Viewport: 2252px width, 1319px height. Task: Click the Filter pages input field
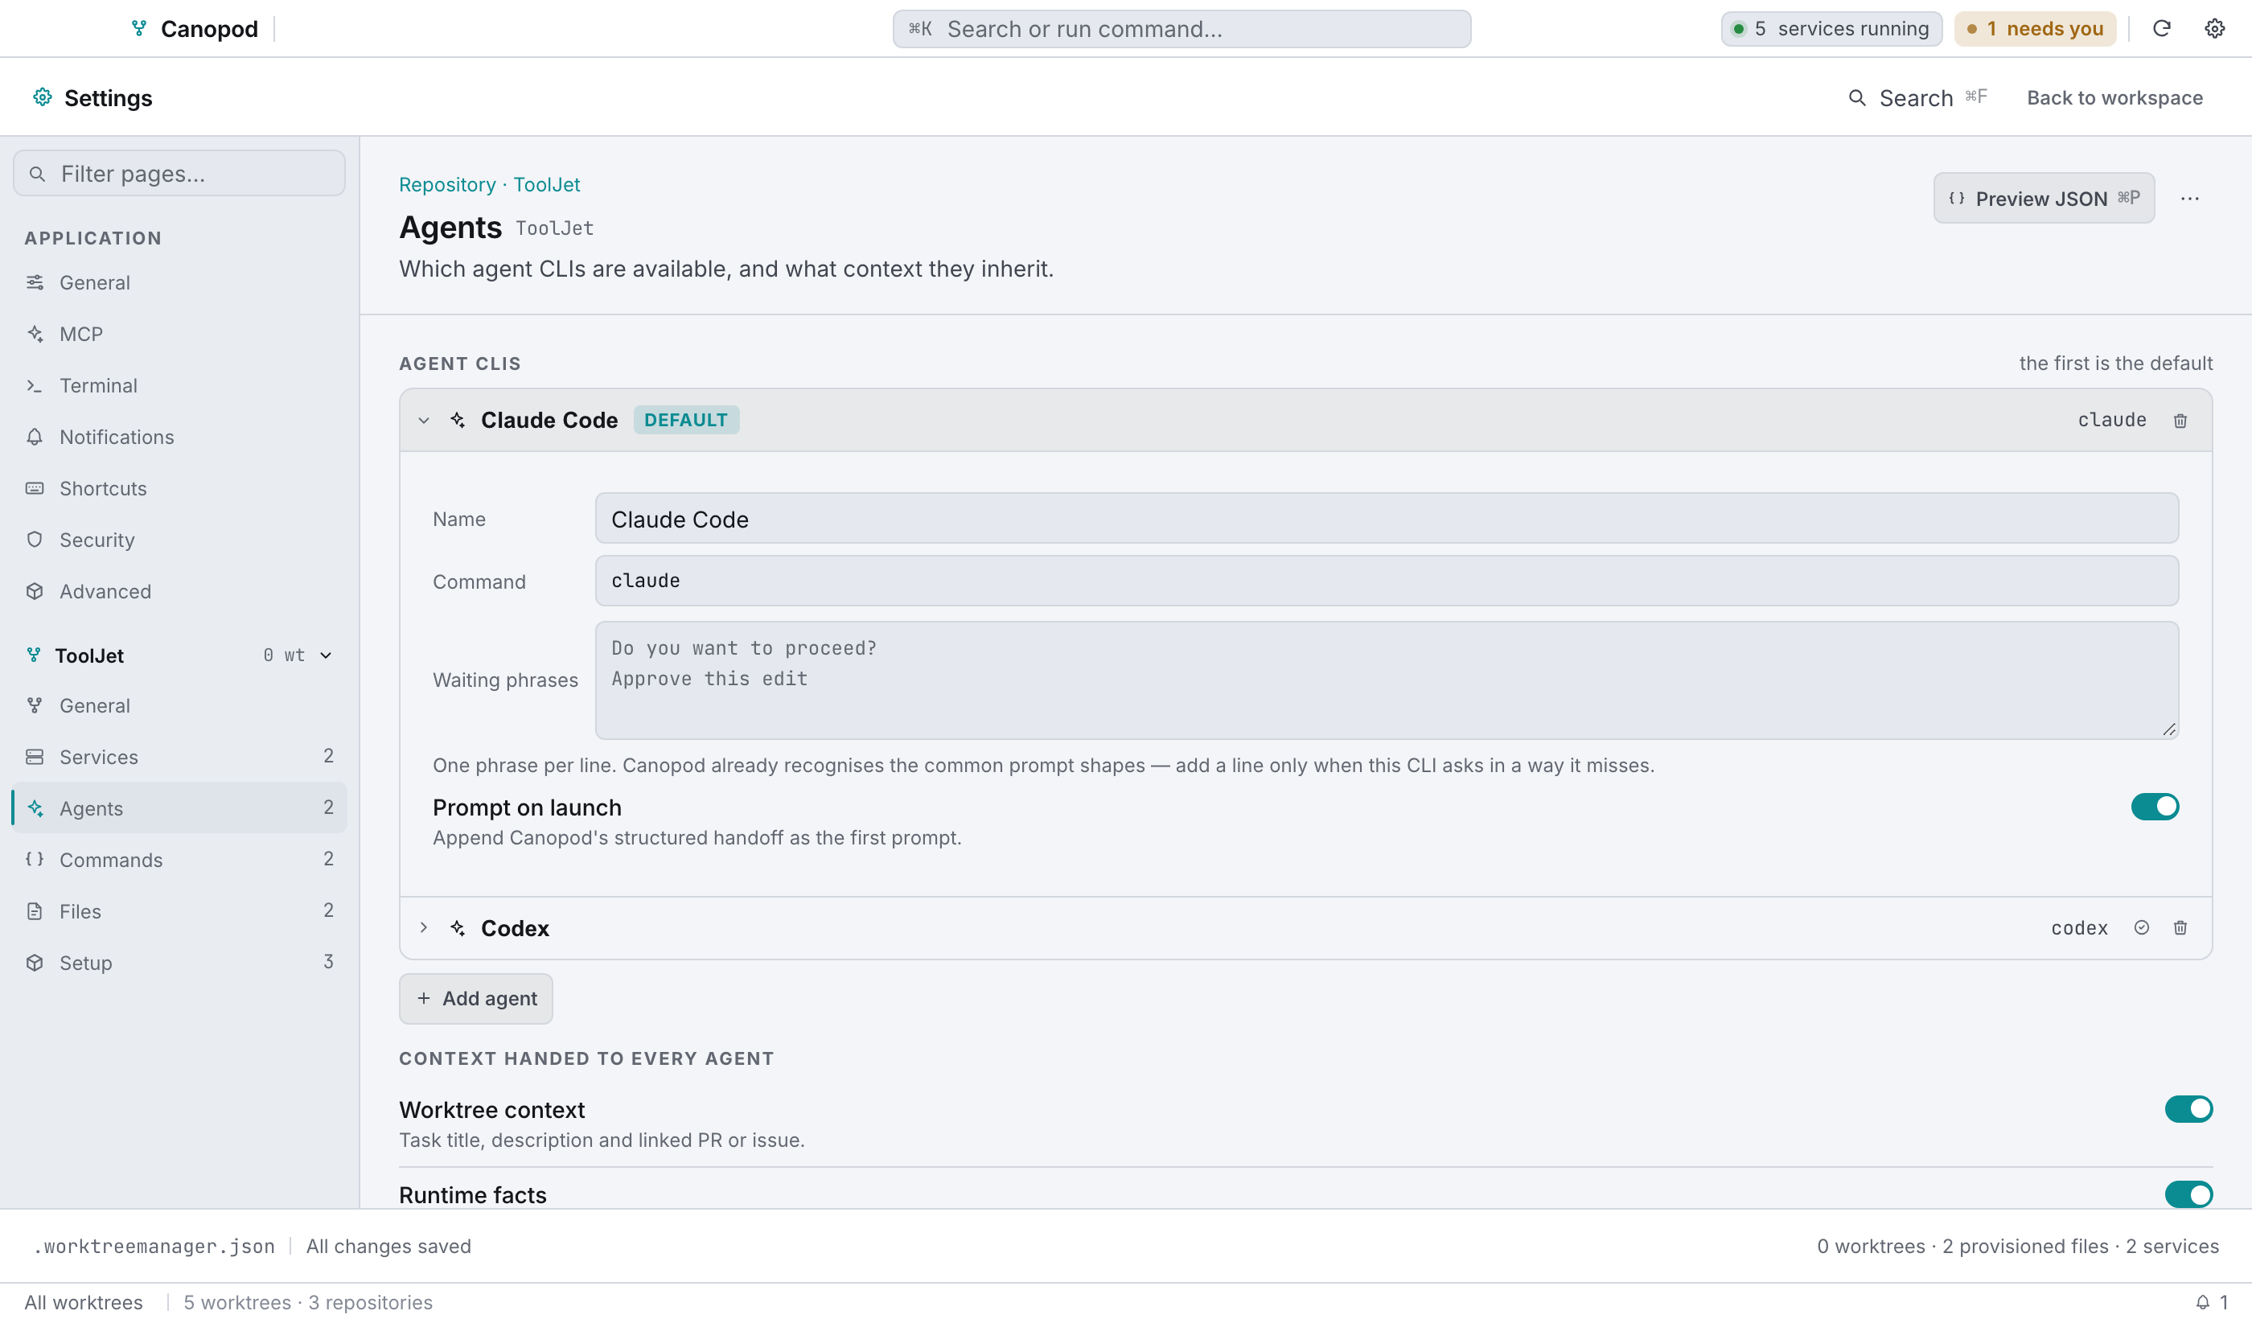[x=179, y=174]
